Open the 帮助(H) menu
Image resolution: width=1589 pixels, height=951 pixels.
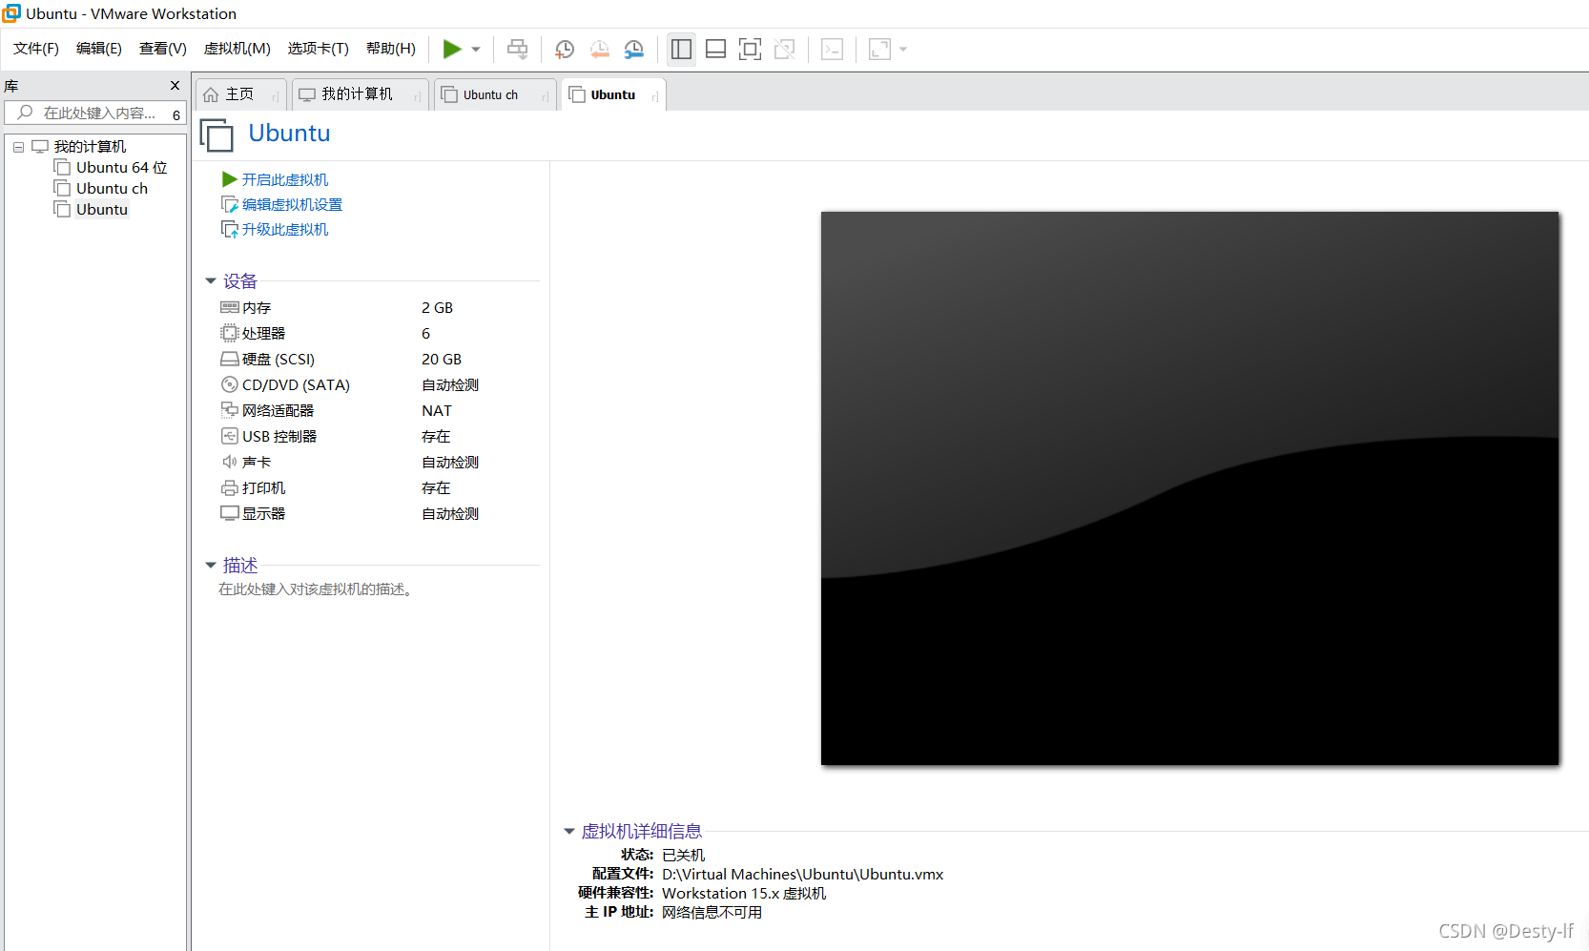click(x=391, y=49)
